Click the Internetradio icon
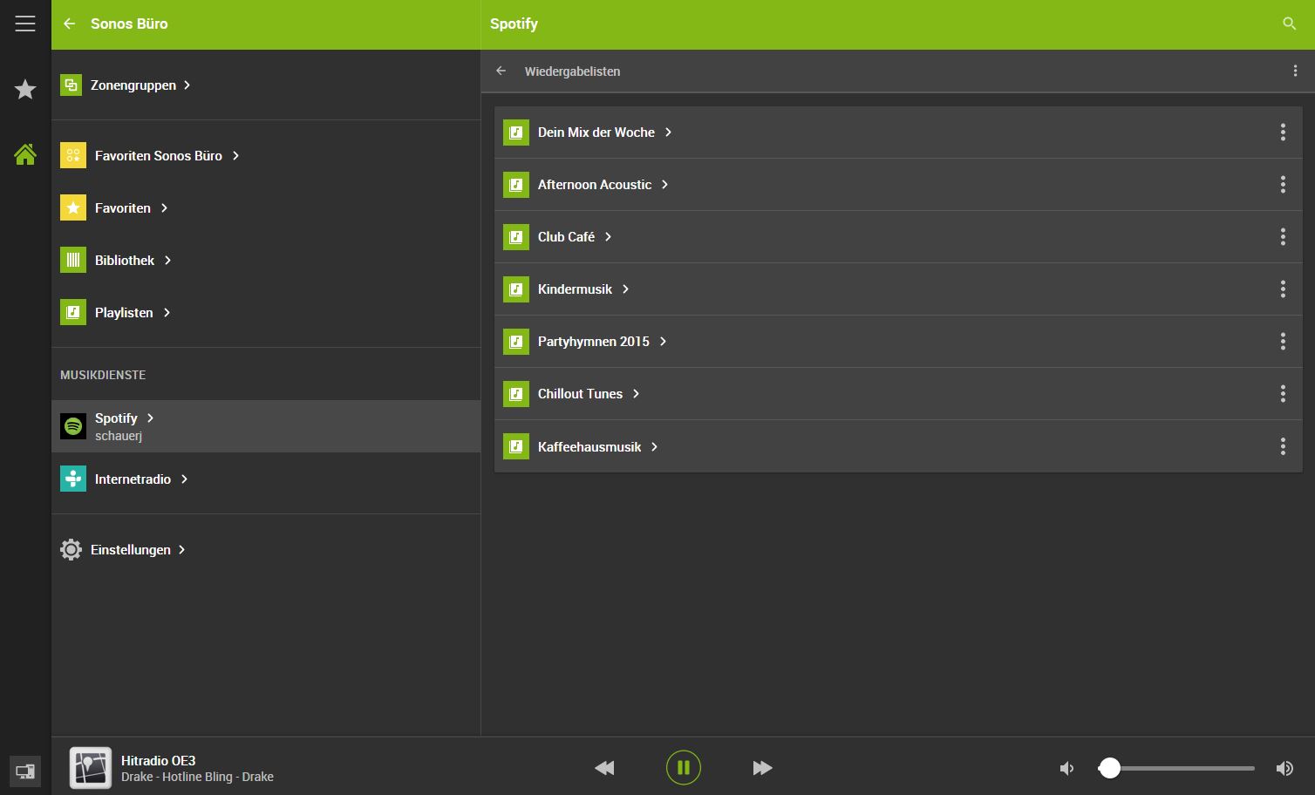This screenshot has width=1315, height=795. tap(73, 479)
